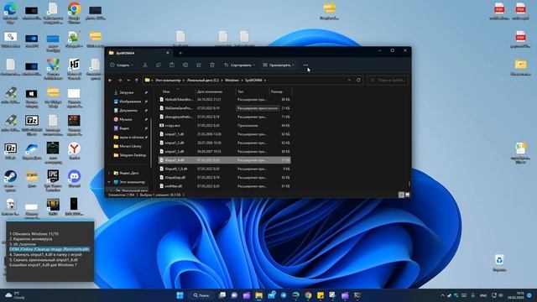The width and height of the screenshot is (537, 302).
Task: Expand the address bar history dropdown
Action: tap(349, 81)
